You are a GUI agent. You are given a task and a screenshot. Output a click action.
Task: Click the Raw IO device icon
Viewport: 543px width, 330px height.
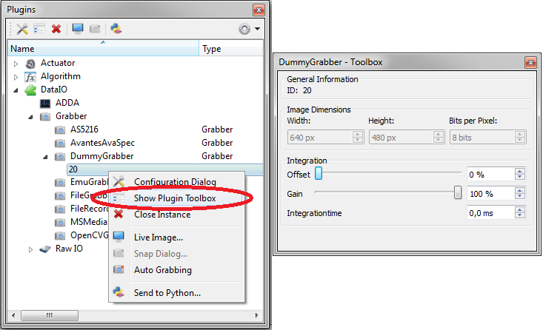tap(45, 249)
